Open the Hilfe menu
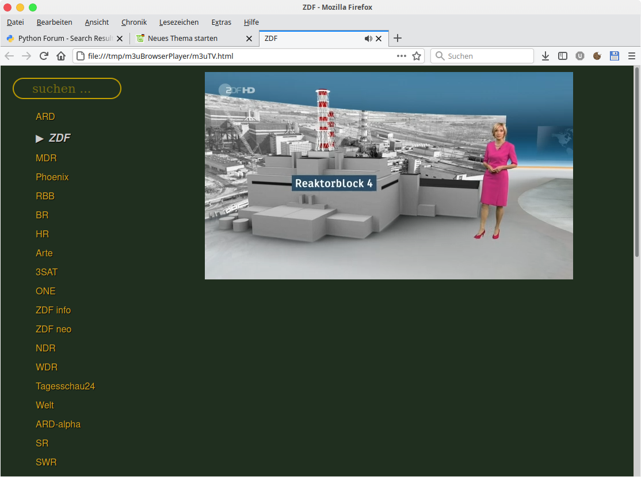This screenshot has height=477, width=641. pyautogui.click(x=251, y=22)
